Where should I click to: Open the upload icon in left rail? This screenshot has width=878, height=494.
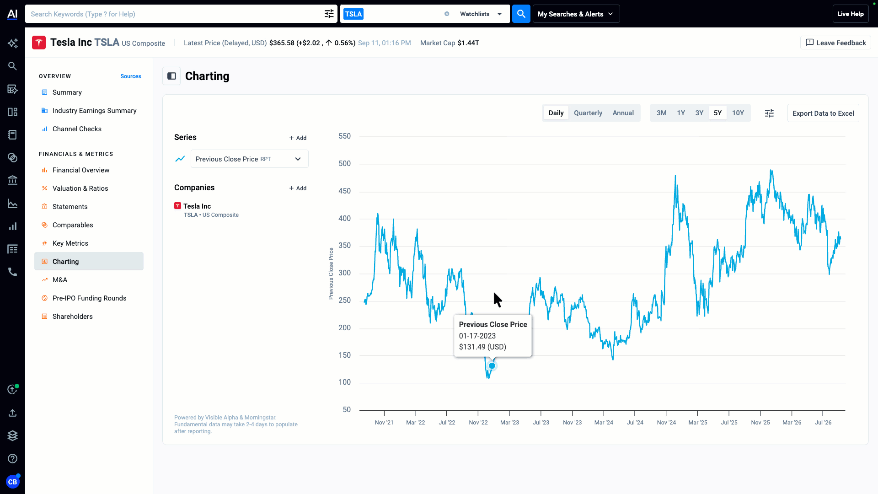(12, 413)
